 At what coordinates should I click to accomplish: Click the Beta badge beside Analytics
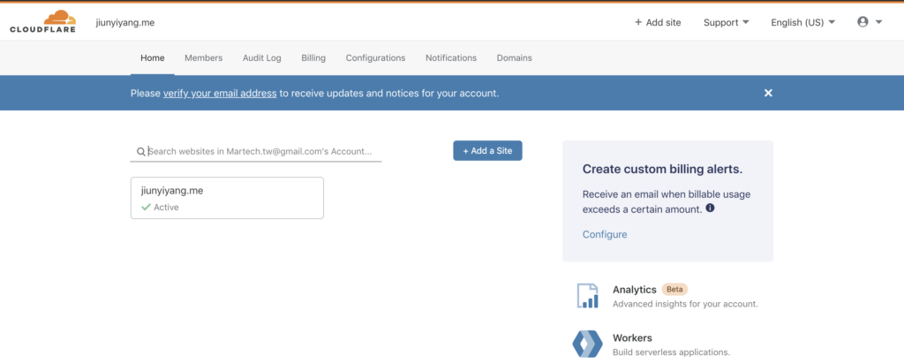(674, 290)
